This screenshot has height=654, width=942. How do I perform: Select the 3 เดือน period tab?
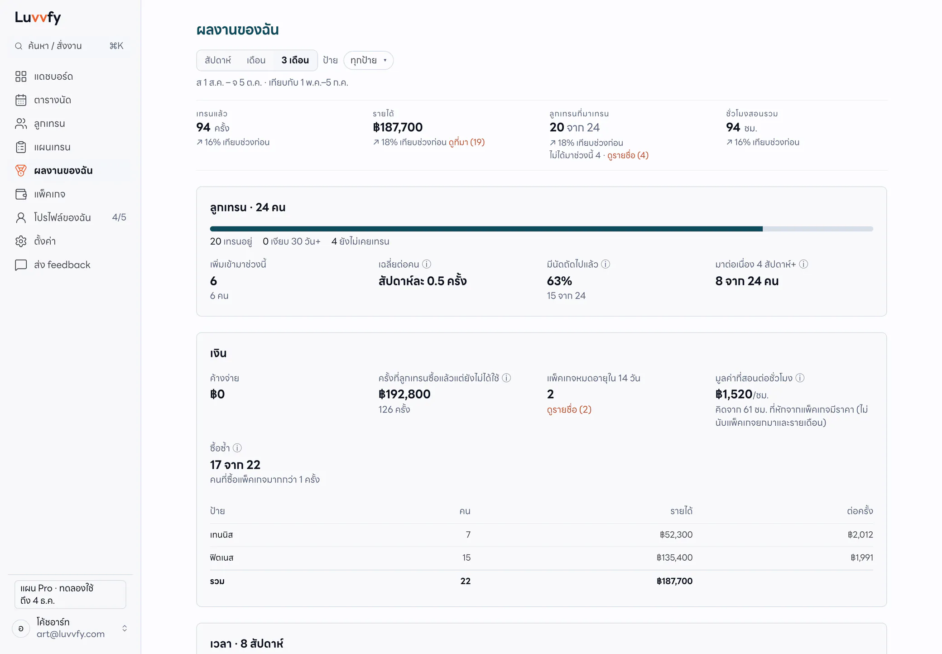[295, 60]
